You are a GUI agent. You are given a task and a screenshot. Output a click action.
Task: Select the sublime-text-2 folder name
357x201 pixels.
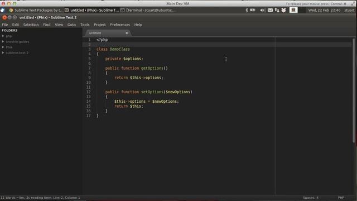(17, 52)
